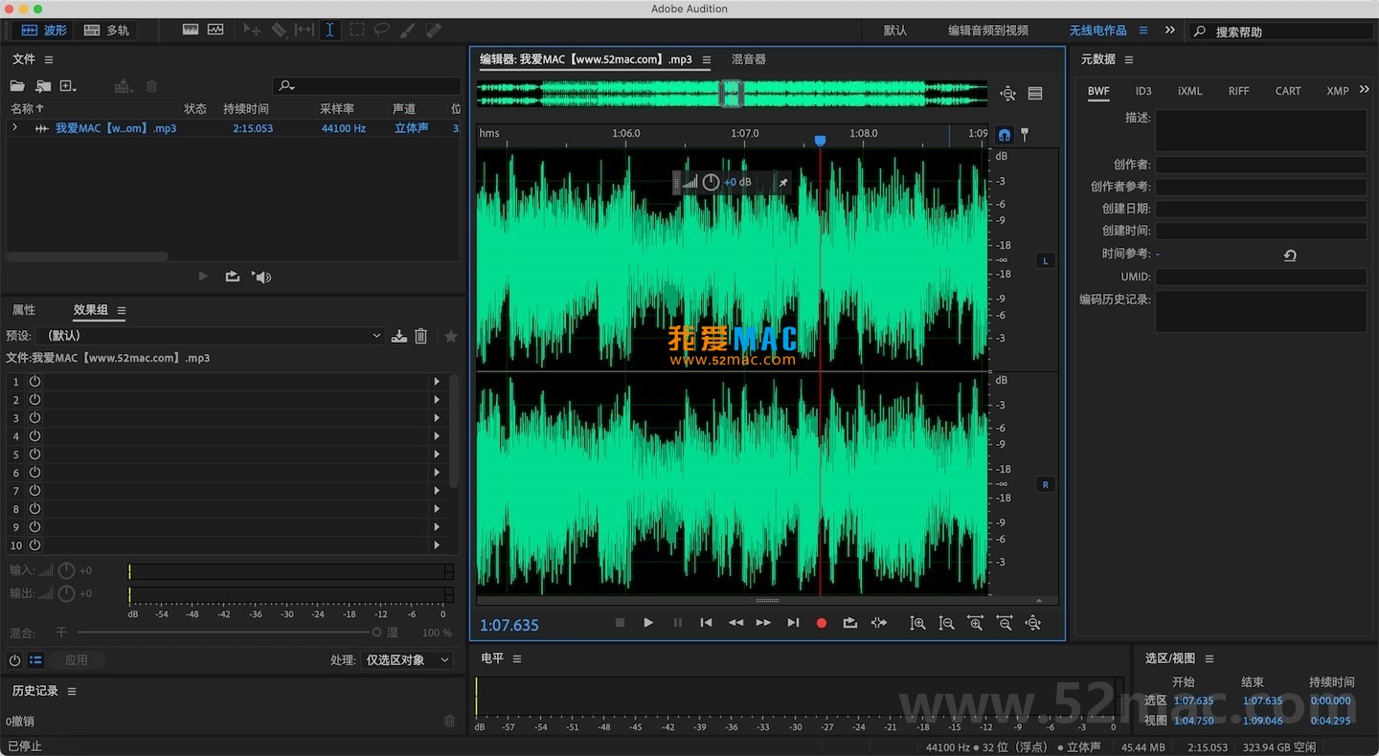Show the spectral pitch display

(215, 30)
